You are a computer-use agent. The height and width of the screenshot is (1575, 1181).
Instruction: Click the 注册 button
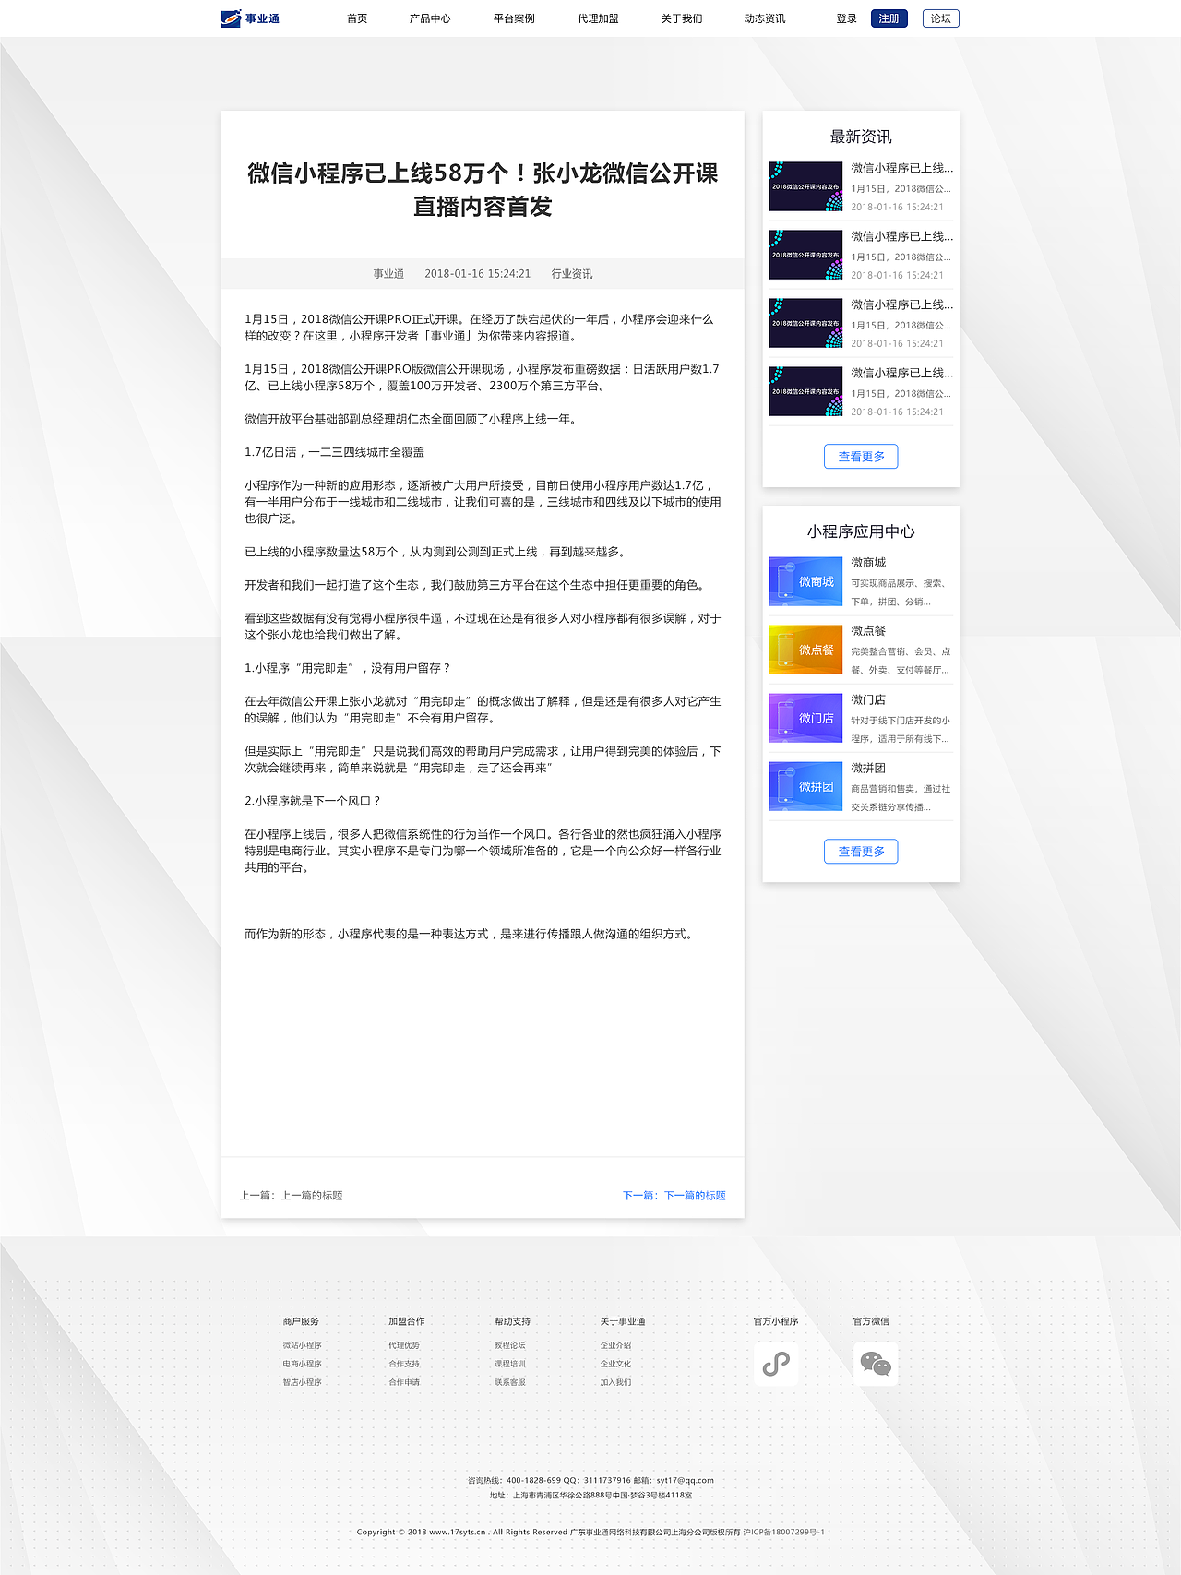[x=889, y=18]
